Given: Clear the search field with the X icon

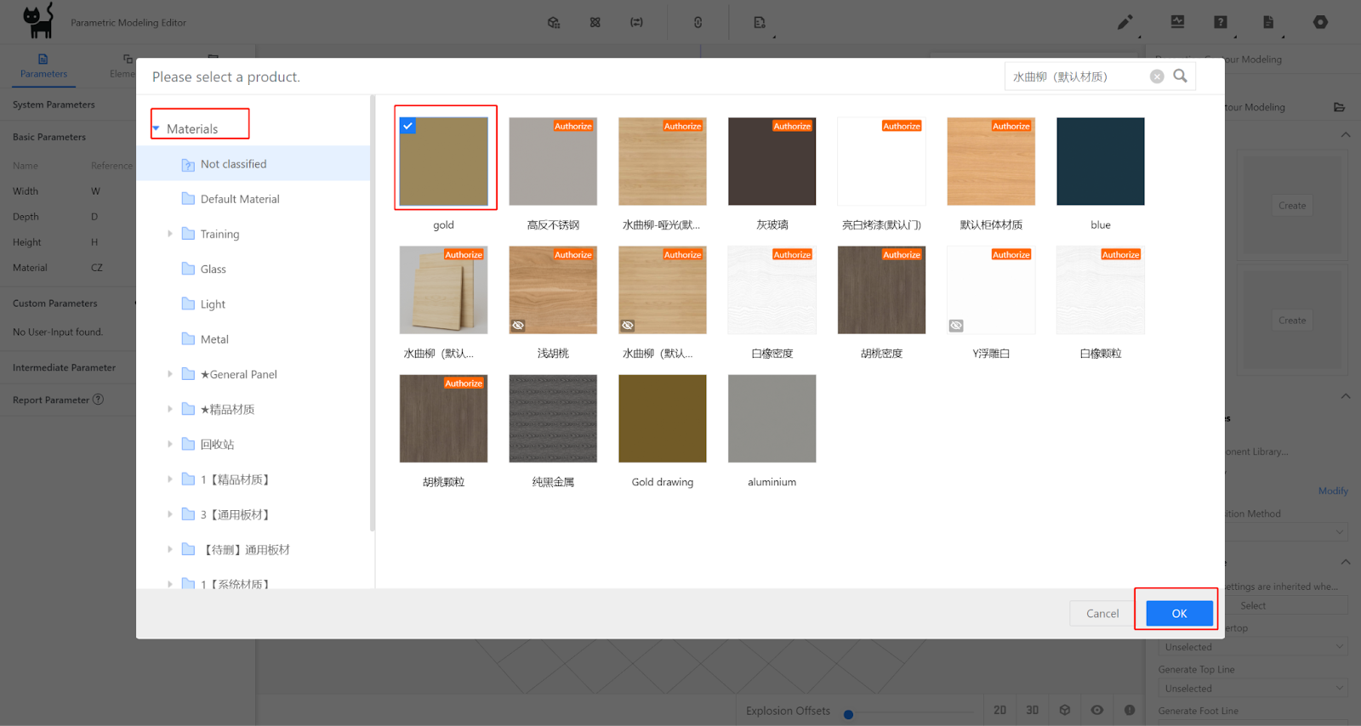Looking at the screenshot, I should pyautogui.click(x=1157, y=77).
